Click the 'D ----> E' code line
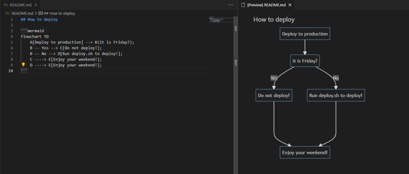The image size is (409, 174). pyautogui.click(x=66, y=65)
